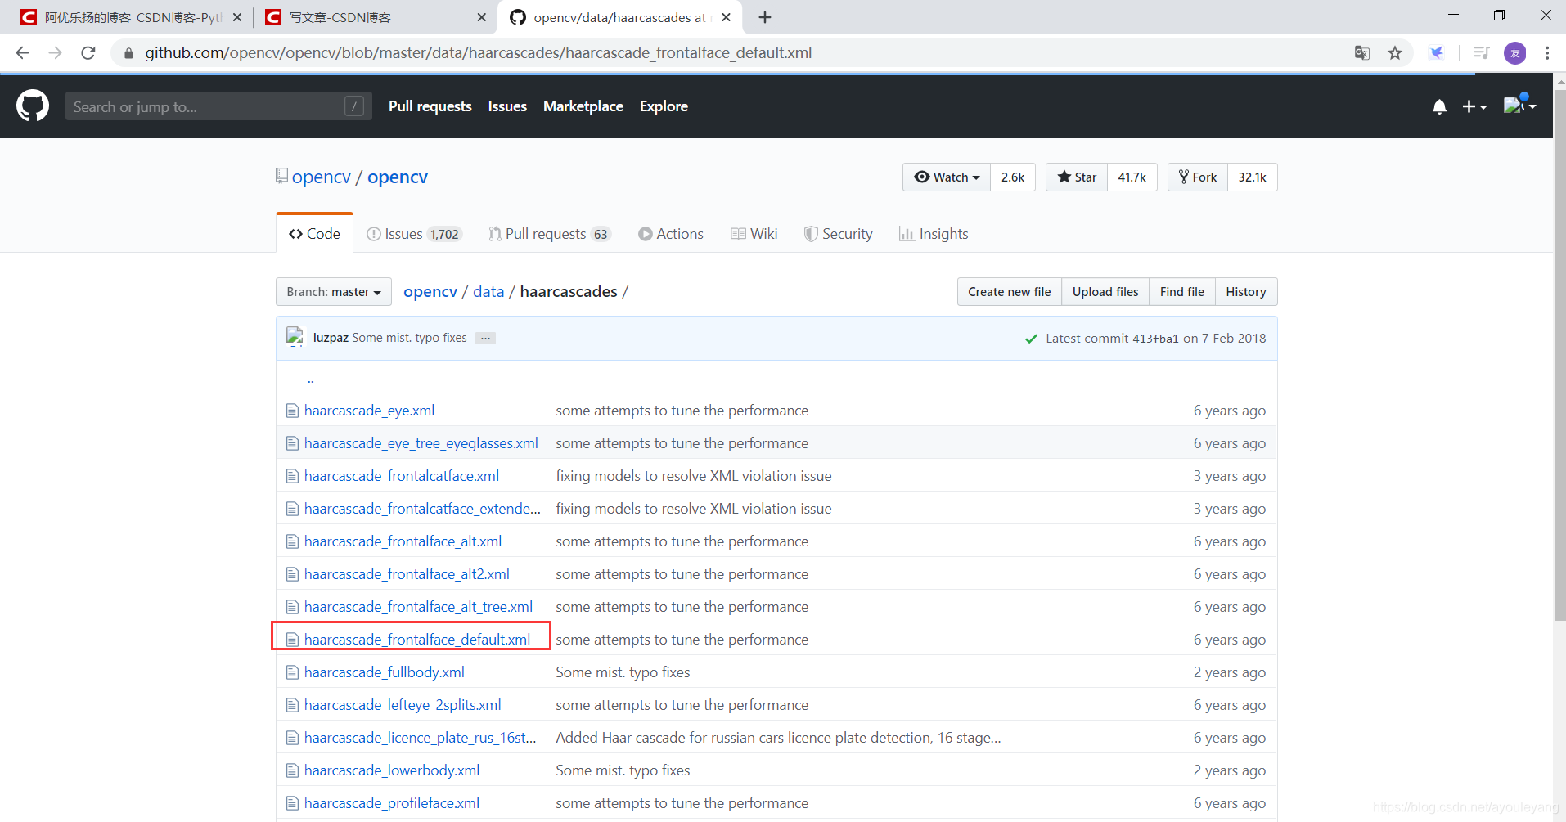The width and height of the screenshot is (1566, 822).
Task: Expand commit message ellipsis button
Action: pyautogui.click(x=486, y=339)
